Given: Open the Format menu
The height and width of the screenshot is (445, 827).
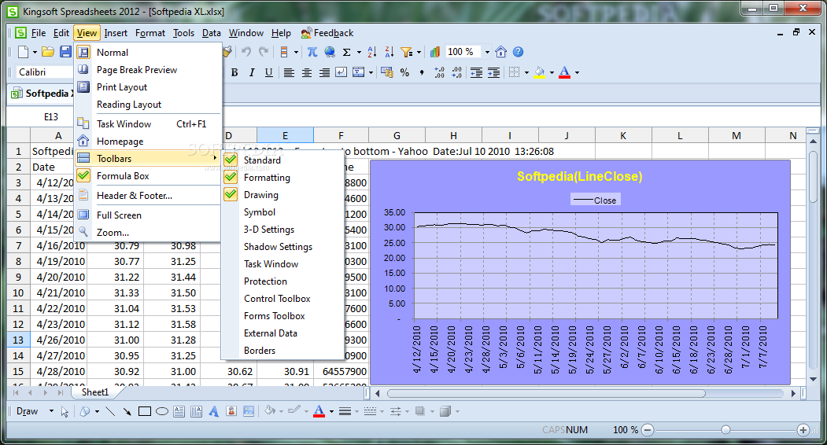Looking at the screenshot, I should pos(150,33).
